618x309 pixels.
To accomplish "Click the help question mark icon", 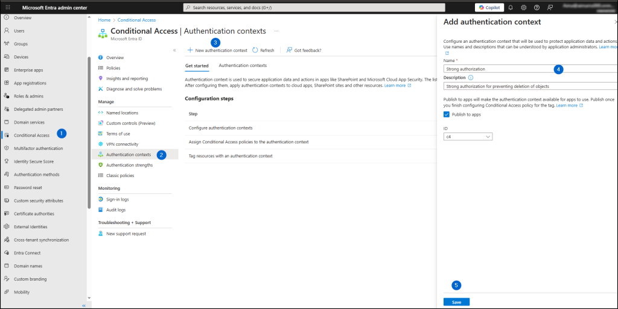I will pyautogui.click(x=537, y=7).
